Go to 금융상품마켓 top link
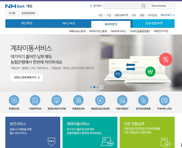This screenshot has width=182, height=148. 121,15
